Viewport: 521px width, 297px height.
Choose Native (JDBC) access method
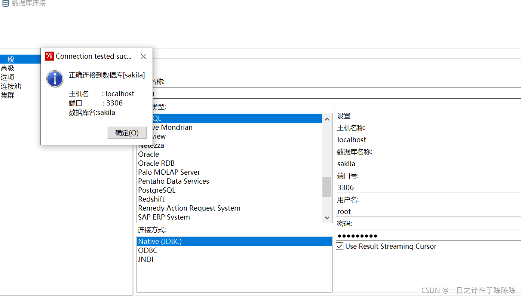pyautogui.click(x=234, y=241)
